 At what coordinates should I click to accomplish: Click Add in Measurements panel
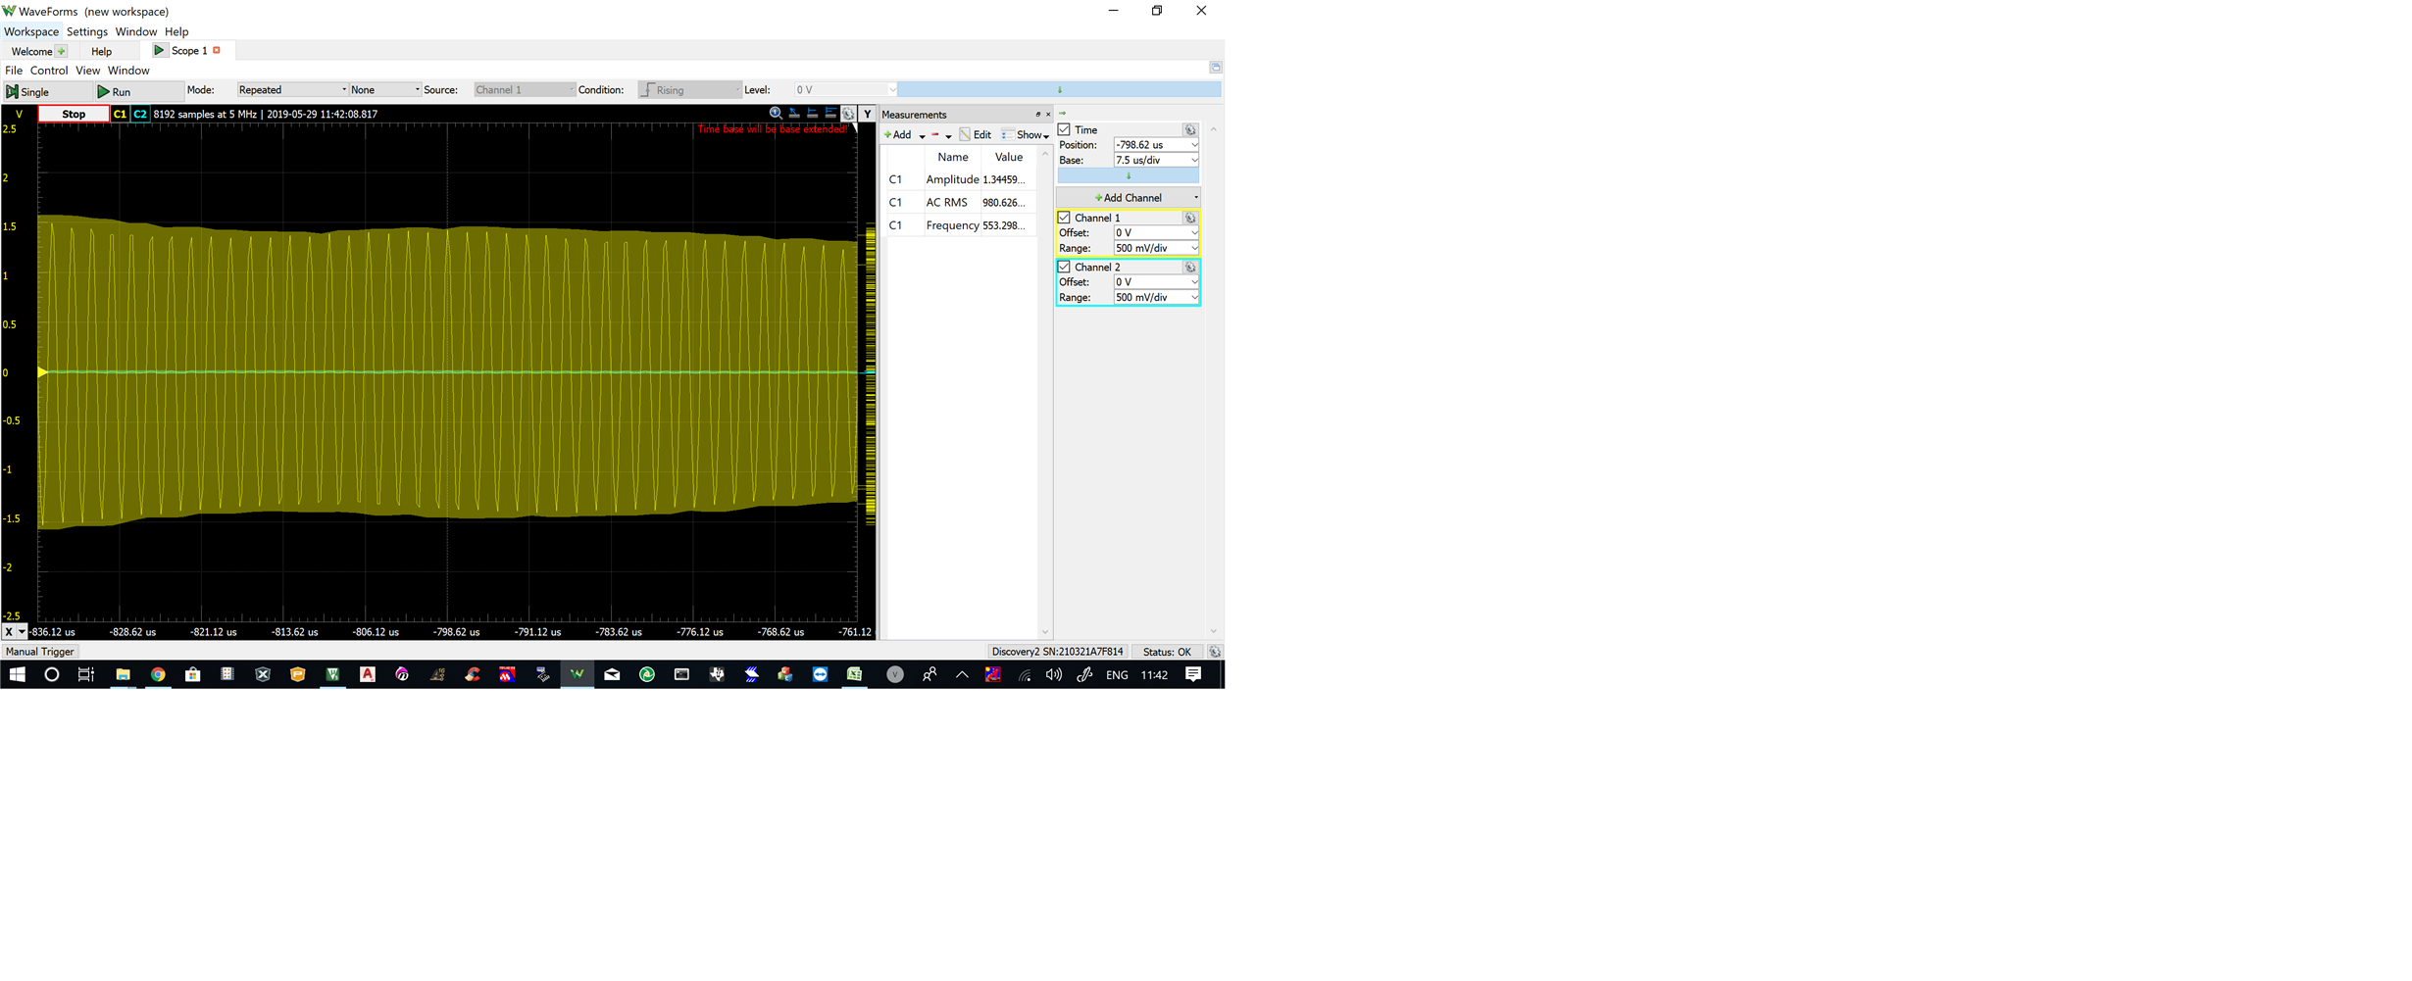898,135
